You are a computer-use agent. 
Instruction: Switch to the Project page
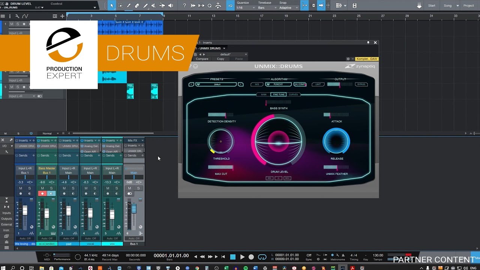468,6
